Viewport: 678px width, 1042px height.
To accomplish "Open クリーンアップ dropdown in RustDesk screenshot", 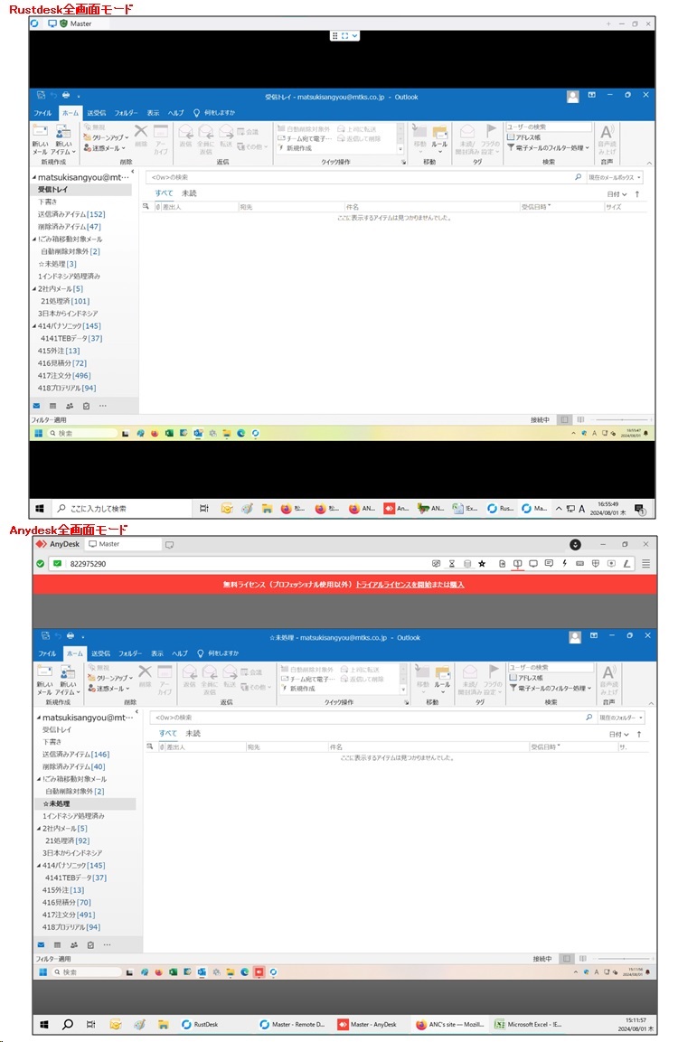I will (107, 137).
